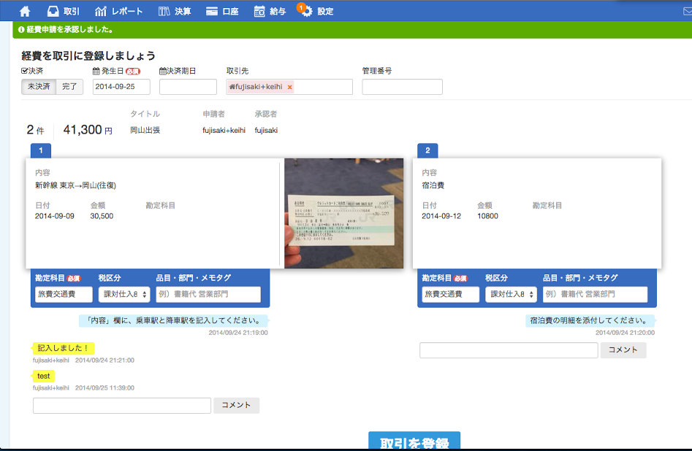The width and height of the screenshot is (692, 451).
Task: Select the 未決済 toggle option
Action: pos(39,87)
